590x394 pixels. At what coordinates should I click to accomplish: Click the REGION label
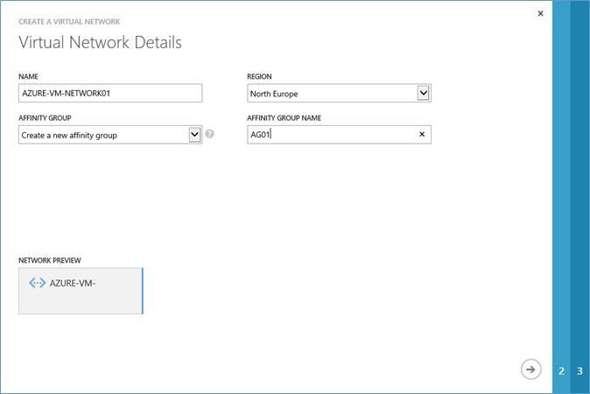tap(259, 76)
